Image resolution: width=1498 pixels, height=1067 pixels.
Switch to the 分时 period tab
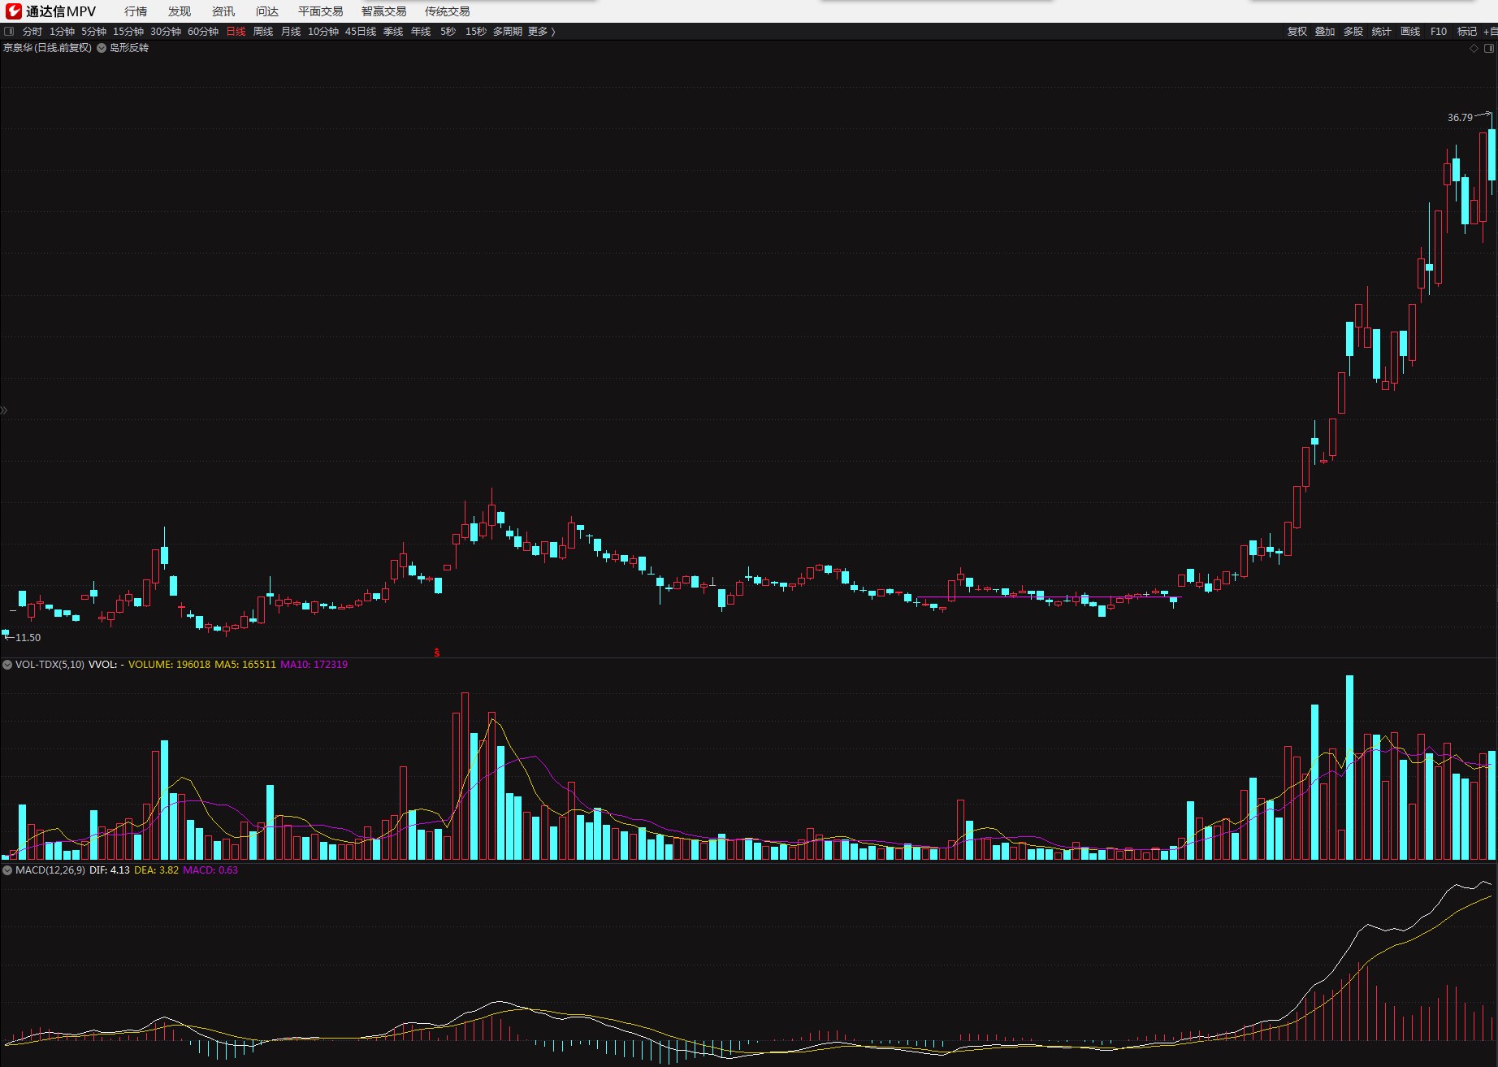tap(32, 32)
